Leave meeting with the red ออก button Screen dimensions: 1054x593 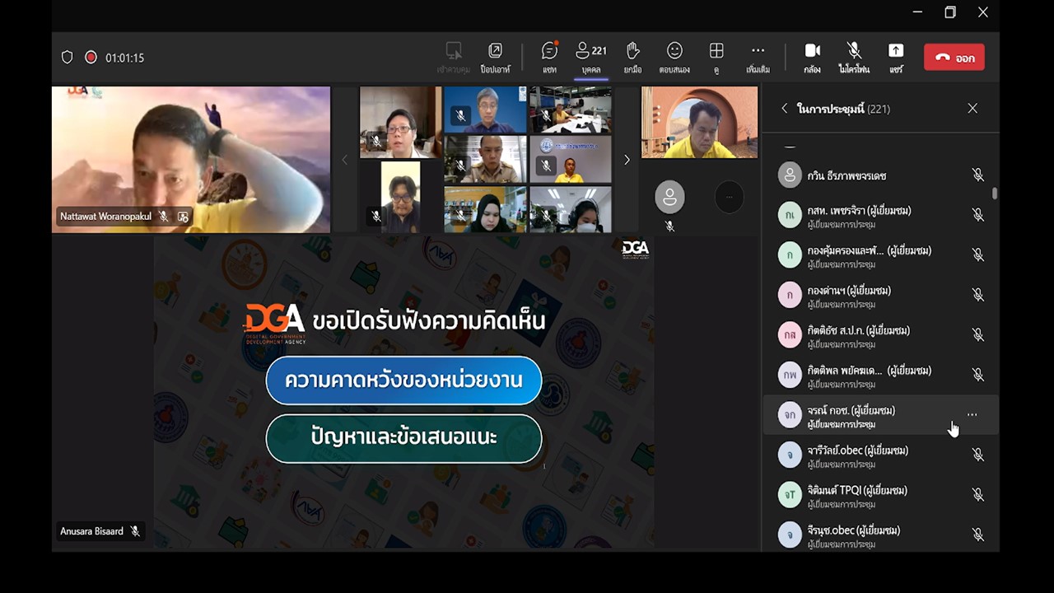(954, 58)
